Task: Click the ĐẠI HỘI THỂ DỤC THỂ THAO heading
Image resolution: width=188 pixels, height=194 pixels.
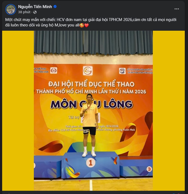Action: click(x=91, y=84)
